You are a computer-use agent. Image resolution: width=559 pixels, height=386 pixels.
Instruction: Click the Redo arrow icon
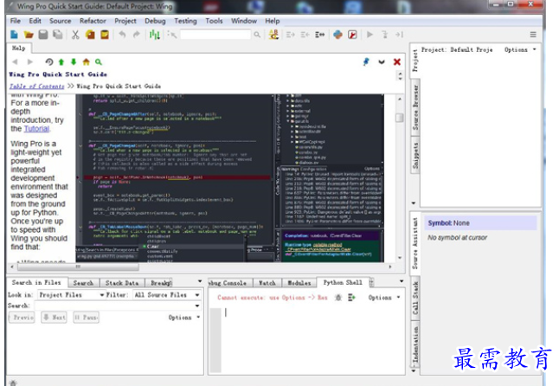[137, 35]
